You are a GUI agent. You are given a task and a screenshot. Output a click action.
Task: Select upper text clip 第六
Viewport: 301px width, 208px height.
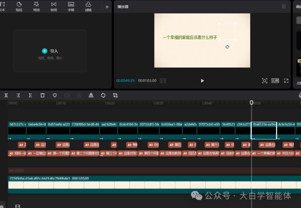pos(212,145)
